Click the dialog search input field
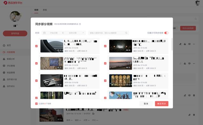 pyautogui.click(x=108, y=33)
